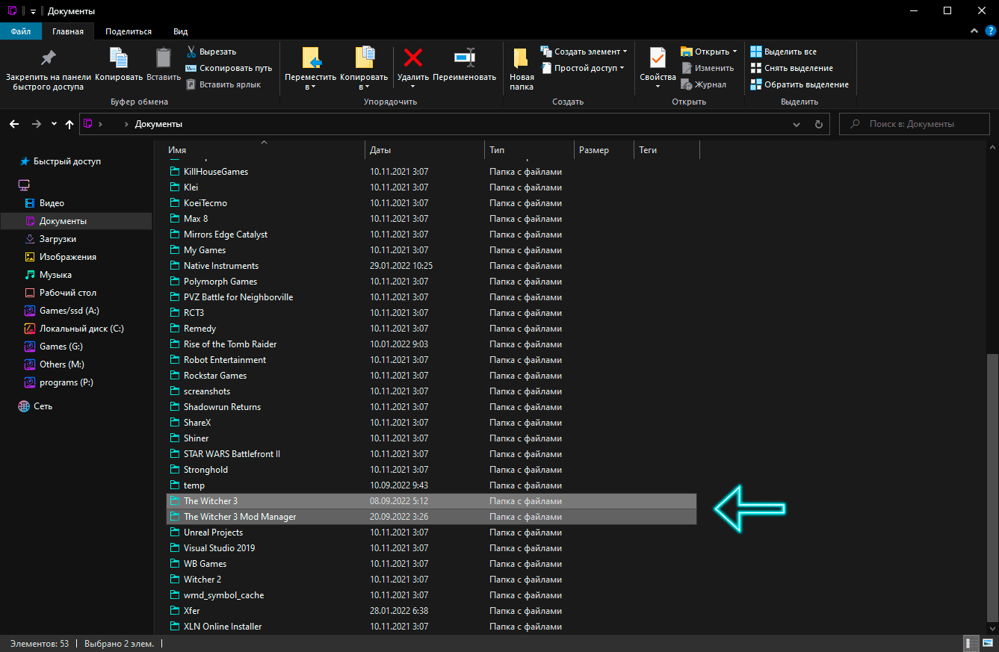Create a Новая папка
999x652 pixels.
(x=522, y=68)
